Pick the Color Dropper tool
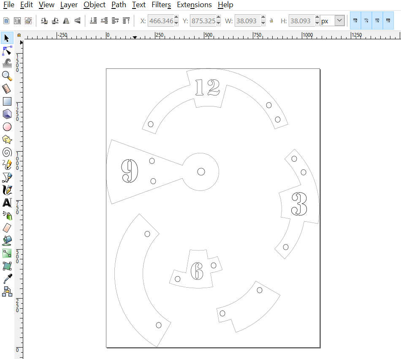This screenshot has width=401, height=359. [x=7, y=279]
